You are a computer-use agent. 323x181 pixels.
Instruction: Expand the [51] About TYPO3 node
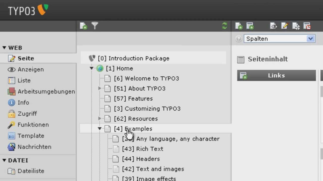click(100, 88)
